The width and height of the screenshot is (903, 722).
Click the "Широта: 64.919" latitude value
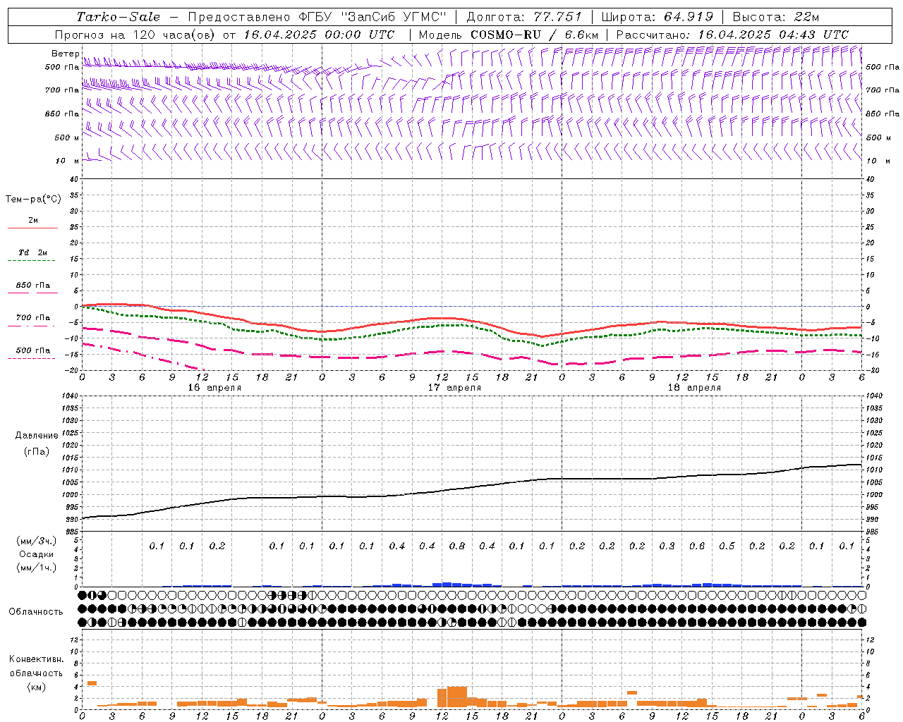coord(657,17)
